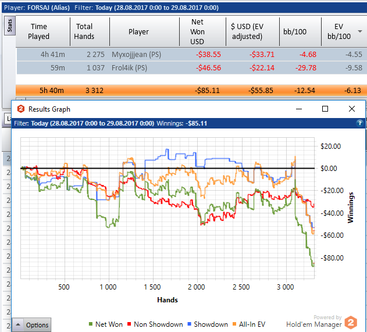This screenshot has height=332, width=367.
Task: Click EV adjusted value -$22.14
Action: tap(262, 68)
